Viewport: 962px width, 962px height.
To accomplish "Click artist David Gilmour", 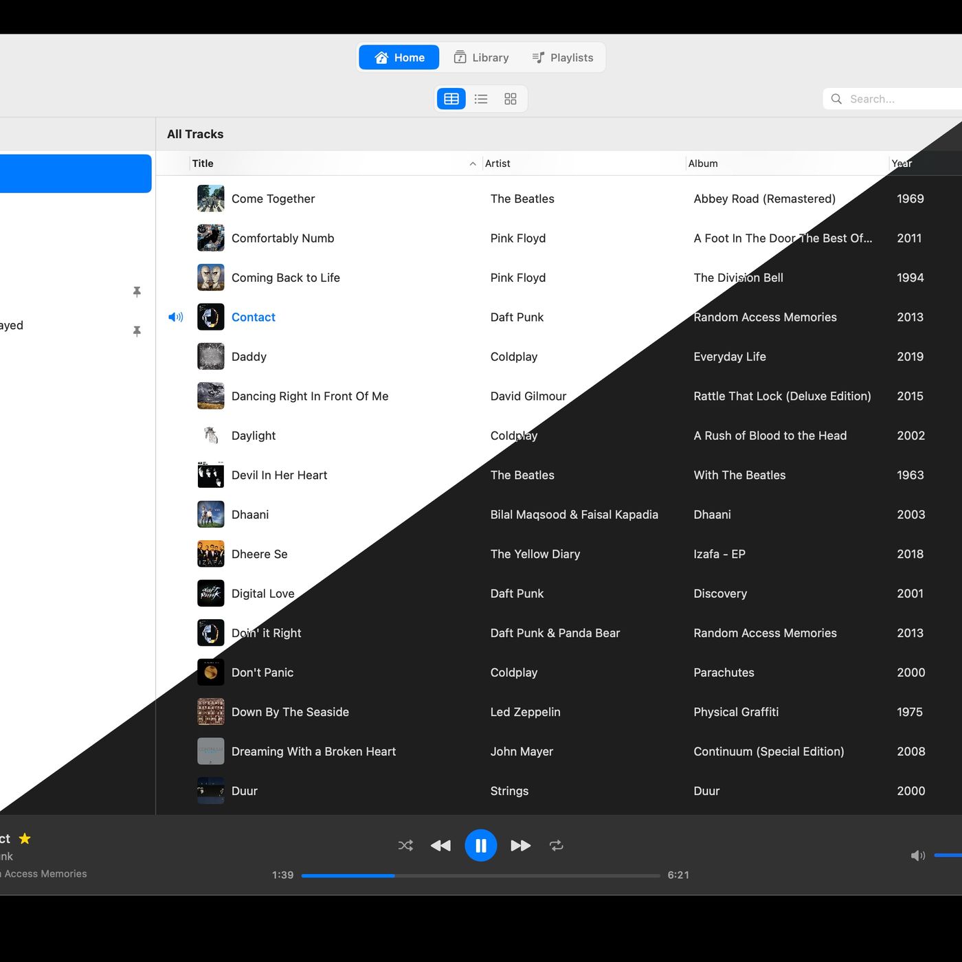I will pos(528,396).
